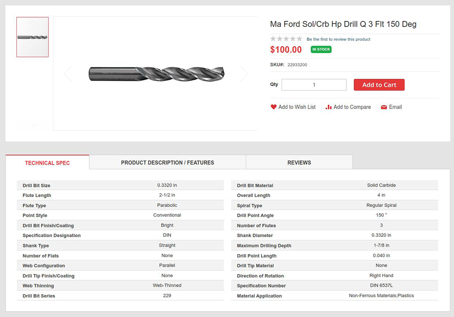
Task: Move thumbnail list down with bottom chevron
Action: click(x=34, y=125)
